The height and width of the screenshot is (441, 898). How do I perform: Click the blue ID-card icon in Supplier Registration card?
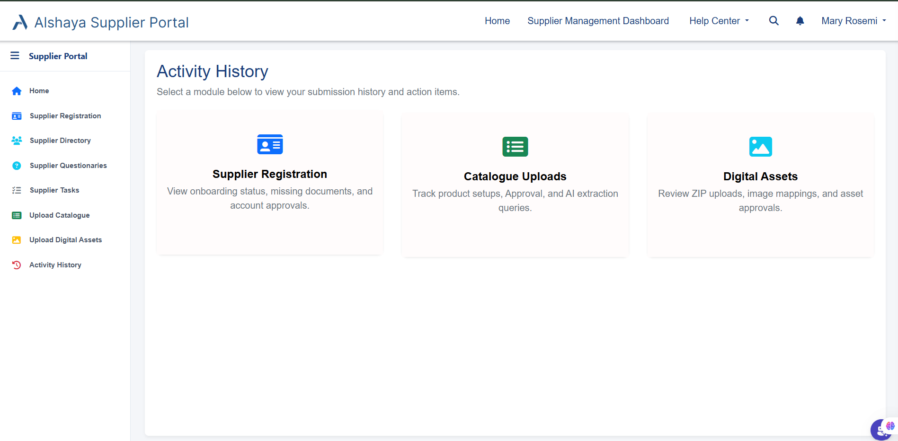(270, 144)
